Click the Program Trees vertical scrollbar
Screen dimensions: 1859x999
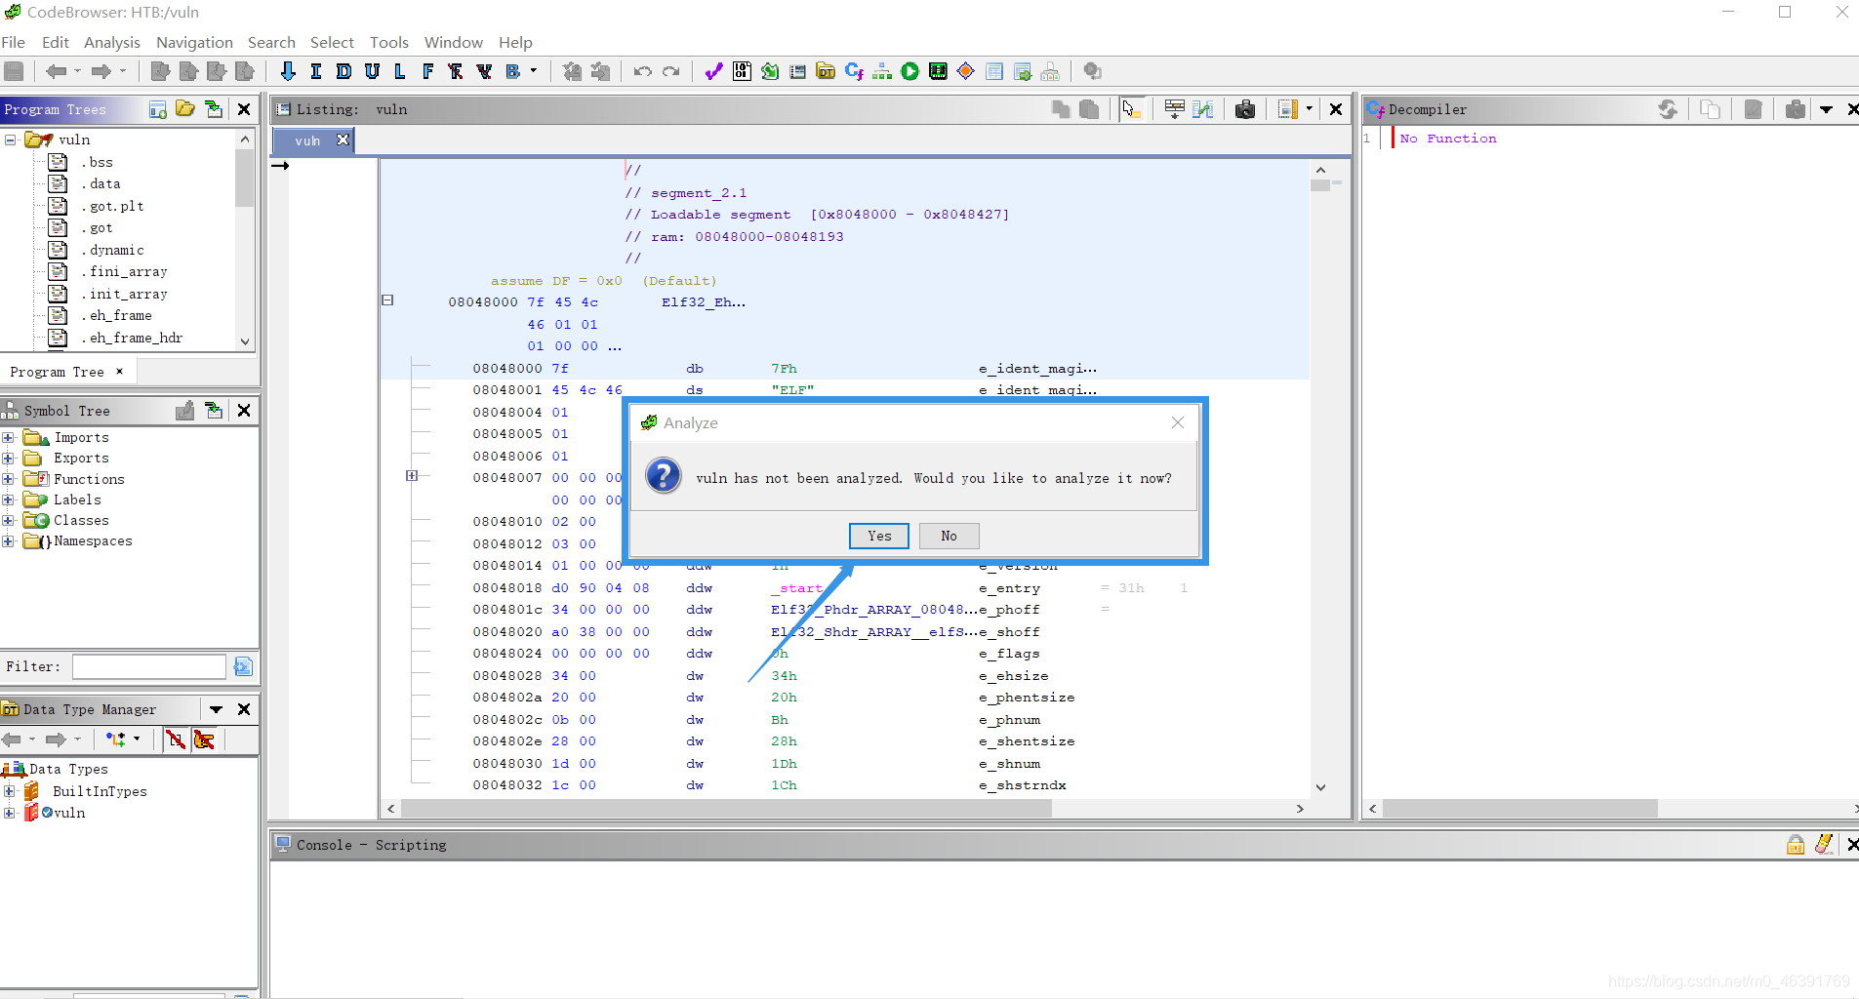pos(244,178)
